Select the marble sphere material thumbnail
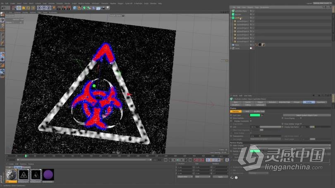This screenshot has width=335, height=188. [11, 175]
